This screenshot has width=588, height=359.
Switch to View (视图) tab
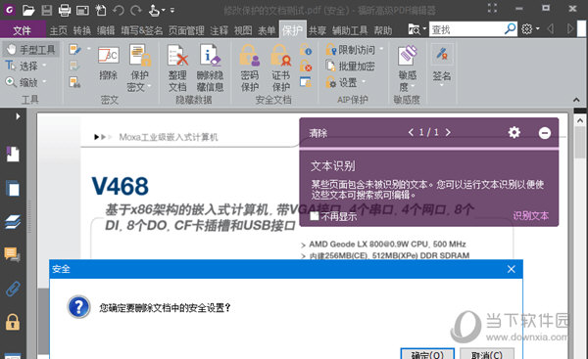click(243, 30)
